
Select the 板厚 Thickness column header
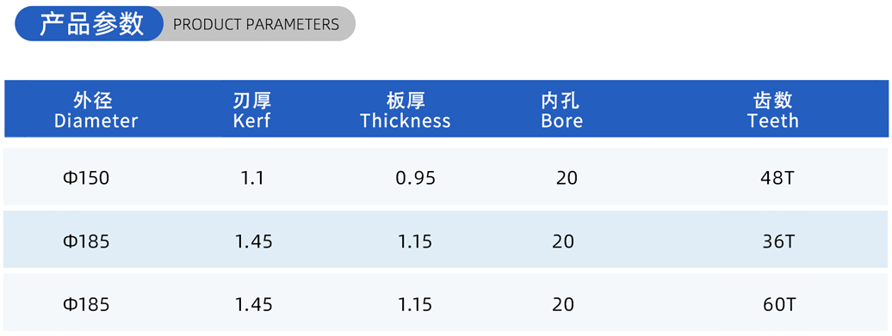click(405, 111)
